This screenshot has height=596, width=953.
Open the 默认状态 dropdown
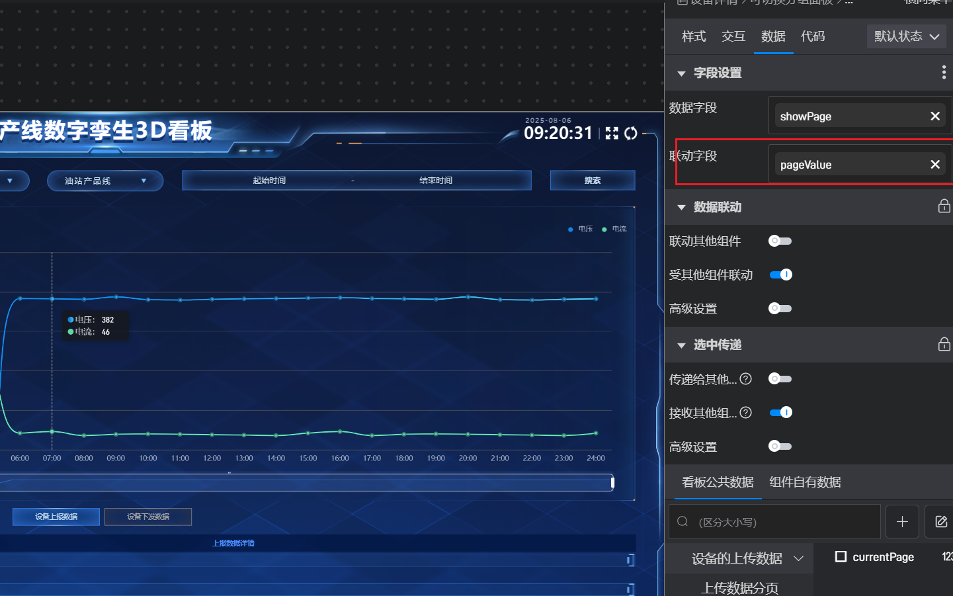coord(907,36)
